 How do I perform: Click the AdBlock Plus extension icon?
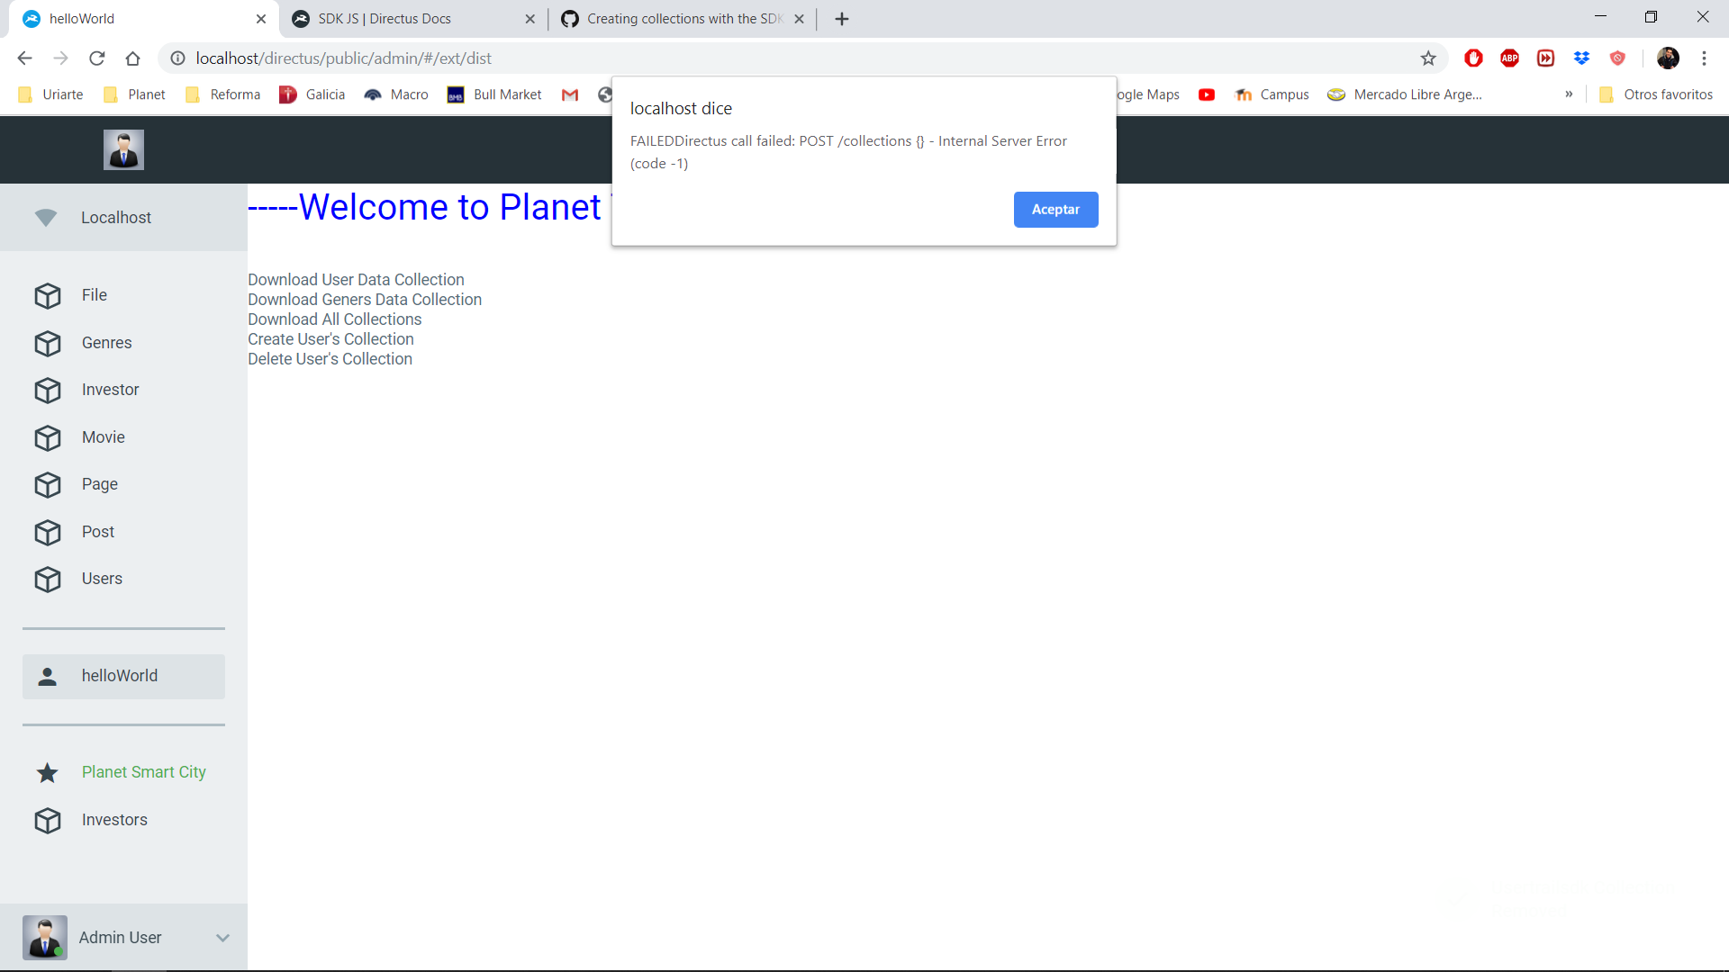(1510, 58)
